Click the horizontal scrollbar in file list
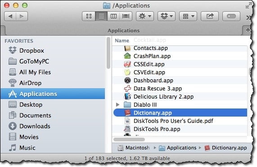 click(x=129, y=140)
